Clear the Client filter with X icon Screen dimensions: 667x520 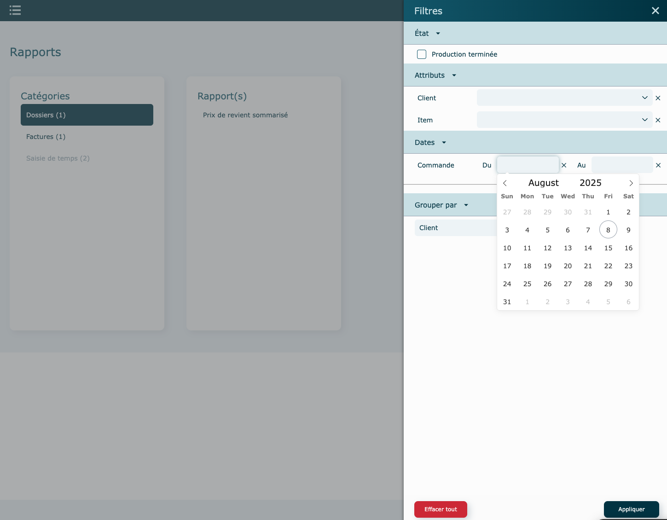[x=658, y=98]
